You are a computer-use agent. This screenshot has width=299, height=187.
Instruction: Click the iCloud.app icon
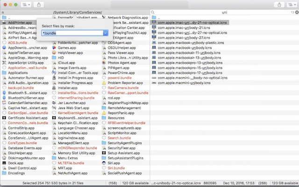tap(54, 62)
